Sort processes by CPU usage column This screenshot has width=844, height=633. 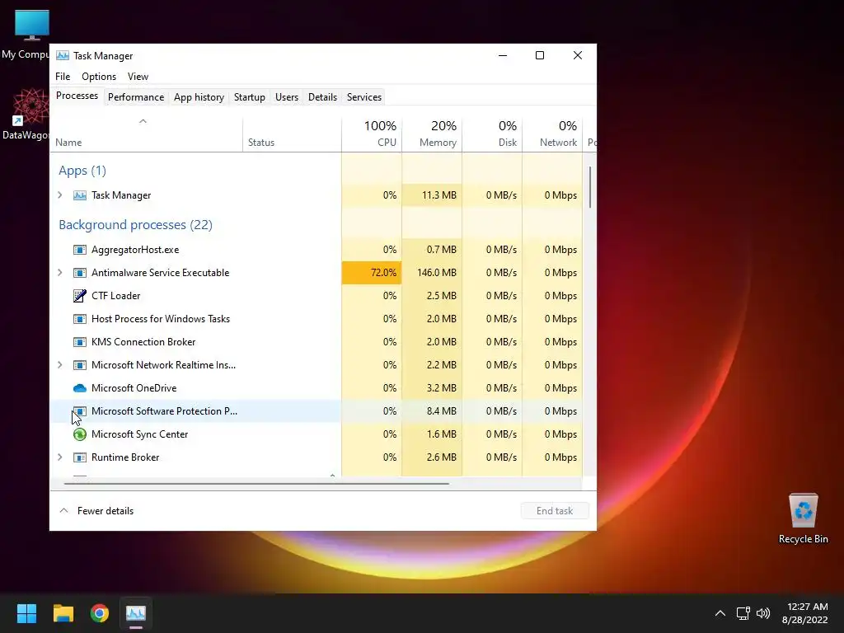click(x=372, y=134)
